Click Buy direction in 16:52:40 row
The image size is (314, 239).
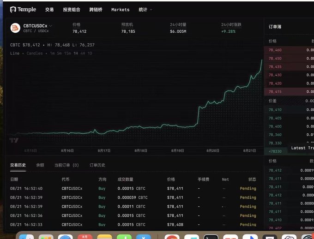pos(102,188)
